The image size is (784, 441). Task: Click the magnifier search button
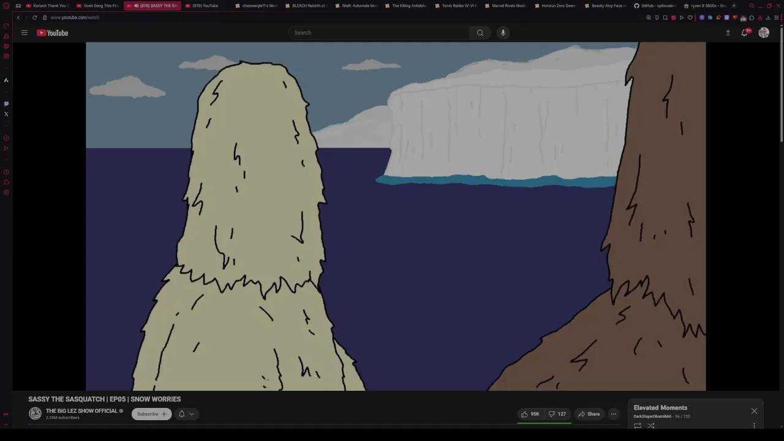pos(480,32)
